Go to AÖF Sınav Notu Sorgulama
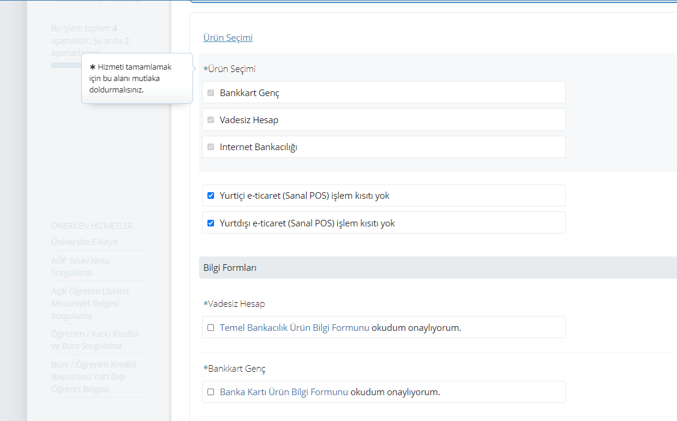 click(81, 267)
